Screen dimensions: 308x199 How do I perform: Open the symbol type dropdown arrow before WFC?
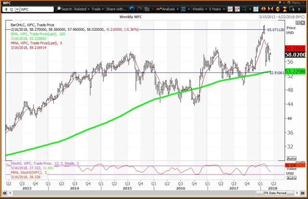17,9
